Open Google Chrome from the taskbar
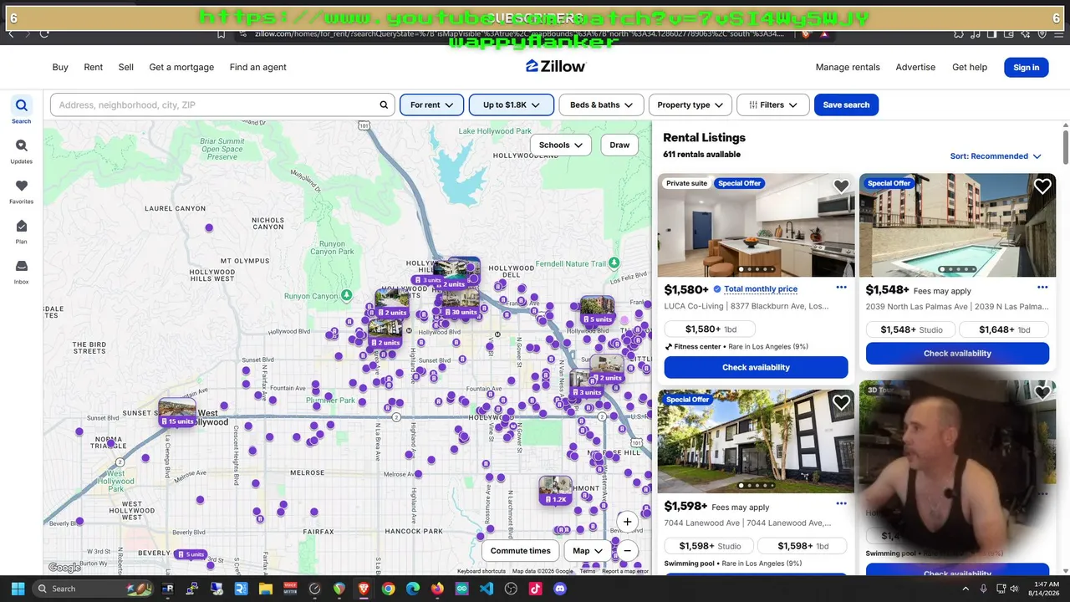Viewport: 1070px width, 602px height. click(x=388, y=589)
